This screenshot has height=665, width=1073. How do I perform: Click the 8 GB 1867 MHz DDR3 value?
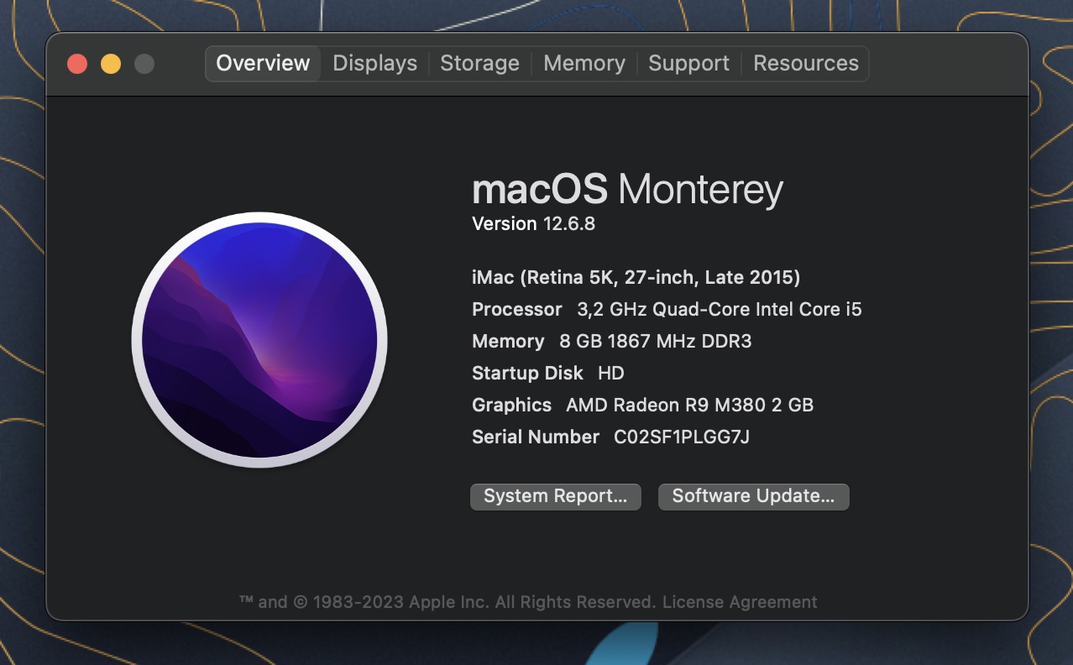[655, 341]
